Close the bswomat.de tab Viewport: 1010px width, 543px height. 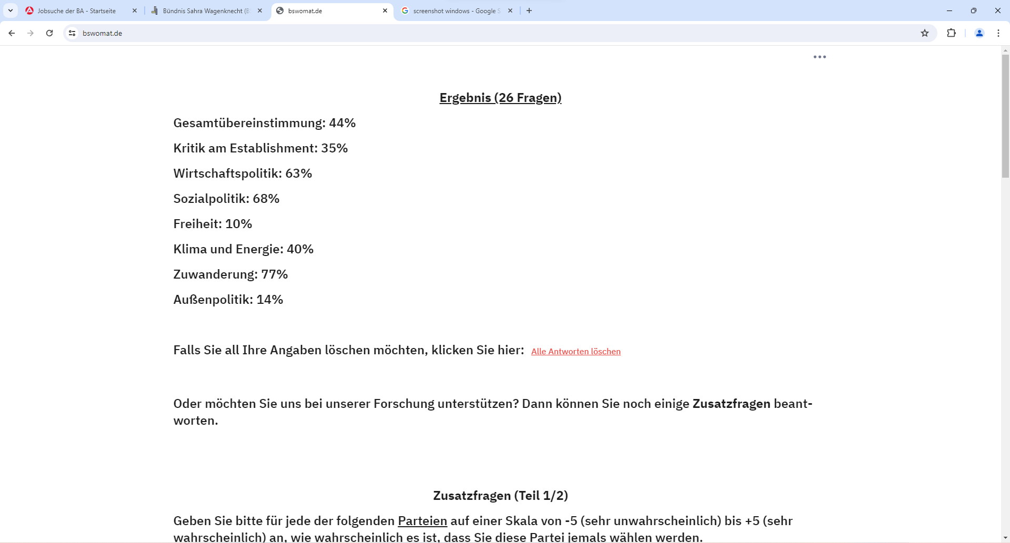tap(385, 11)
